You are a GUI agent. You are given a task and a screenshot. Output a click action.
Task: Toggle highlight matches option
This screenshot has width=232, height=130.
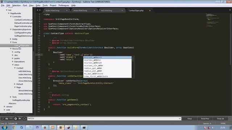pyautogui.click(x=24, y=119)
